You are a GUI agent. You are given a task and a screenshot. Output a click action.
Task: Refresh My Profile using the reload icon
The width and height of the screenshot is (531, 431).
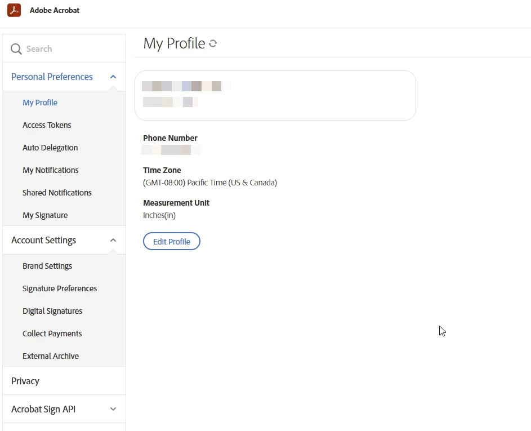[x=213, y=43]
